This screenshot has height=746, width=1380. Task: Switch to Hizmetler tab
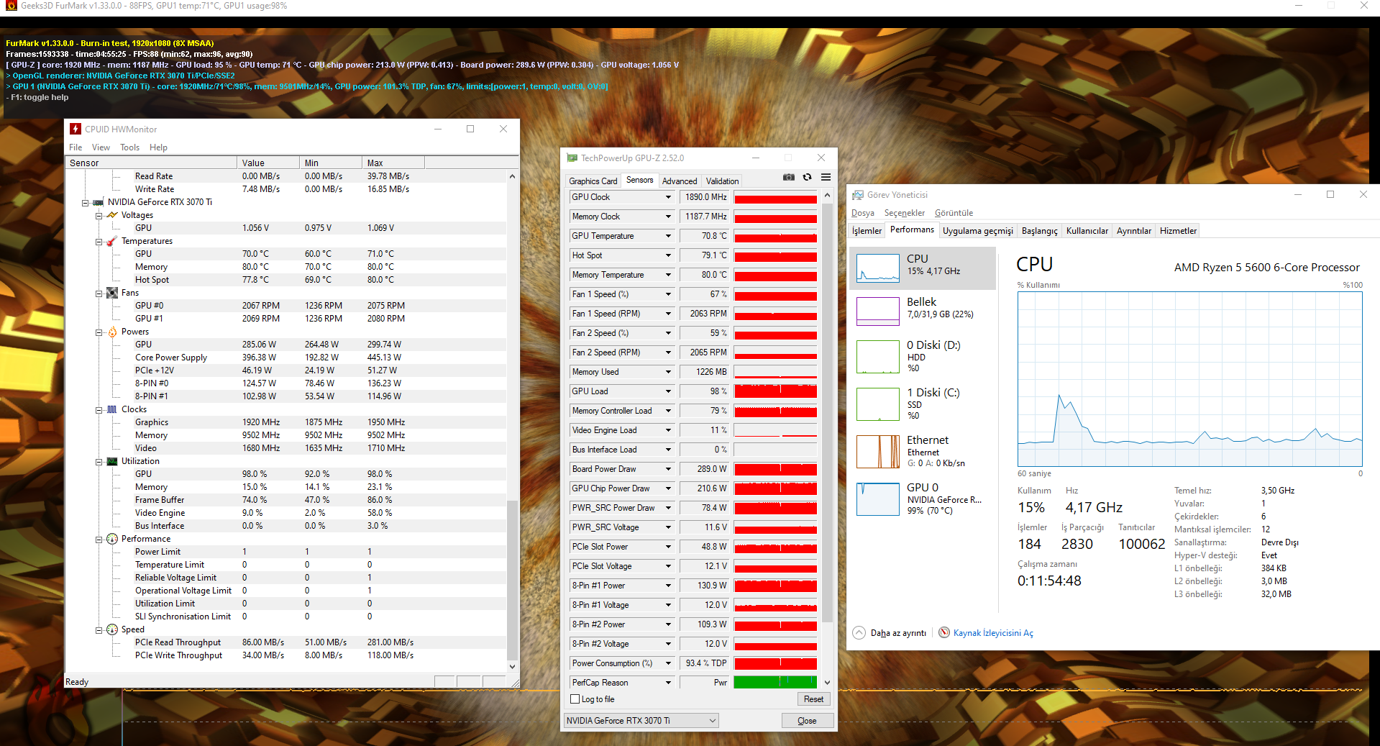[x=1178, y=231]
